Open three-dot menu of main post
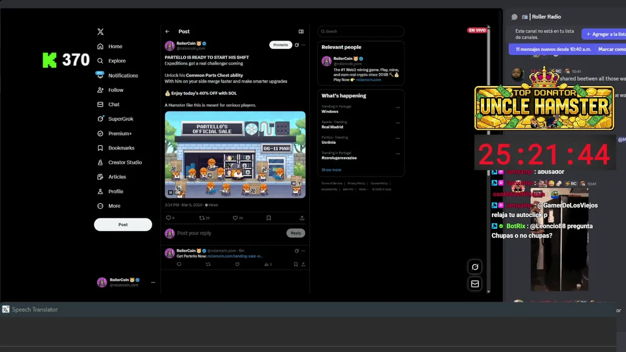 (x=303, y=45)
